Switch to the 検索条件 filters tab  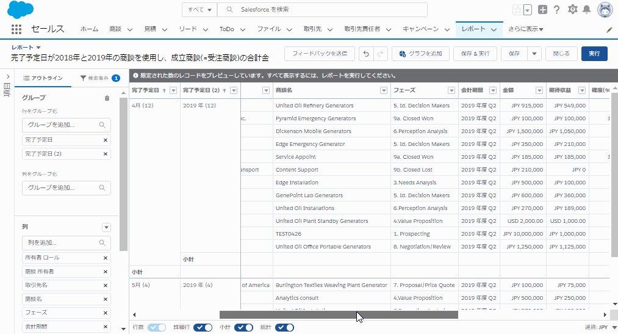[99, 78]
